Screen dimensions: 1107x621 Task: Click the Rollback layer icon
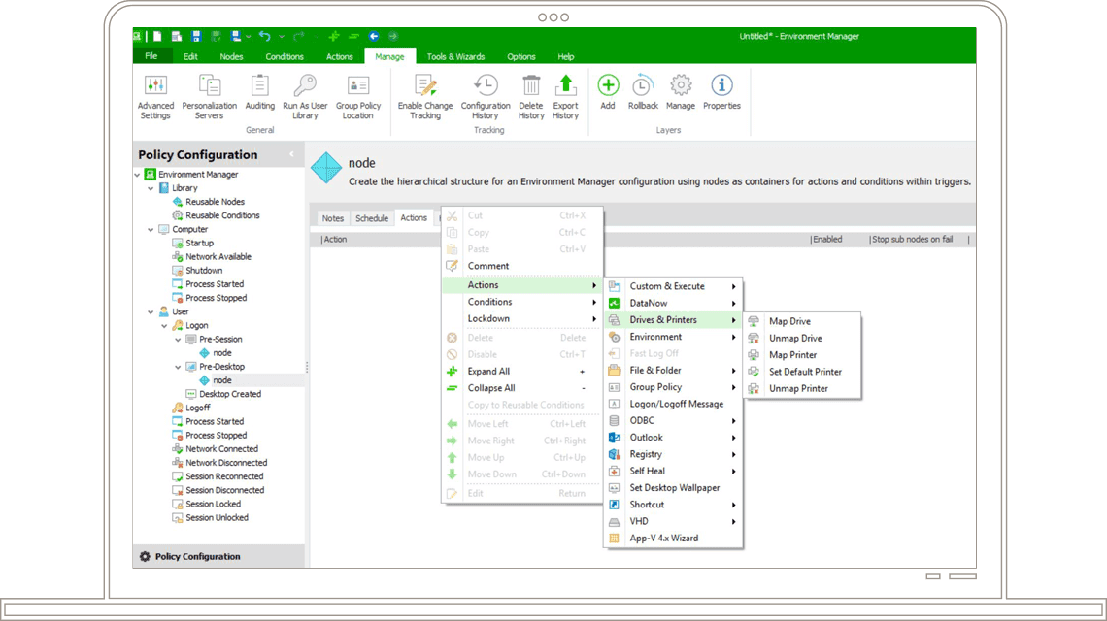pos(643,92)
